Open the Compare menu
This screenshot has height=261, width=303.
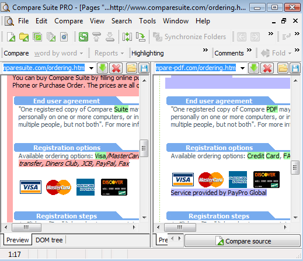pos(69,21)
